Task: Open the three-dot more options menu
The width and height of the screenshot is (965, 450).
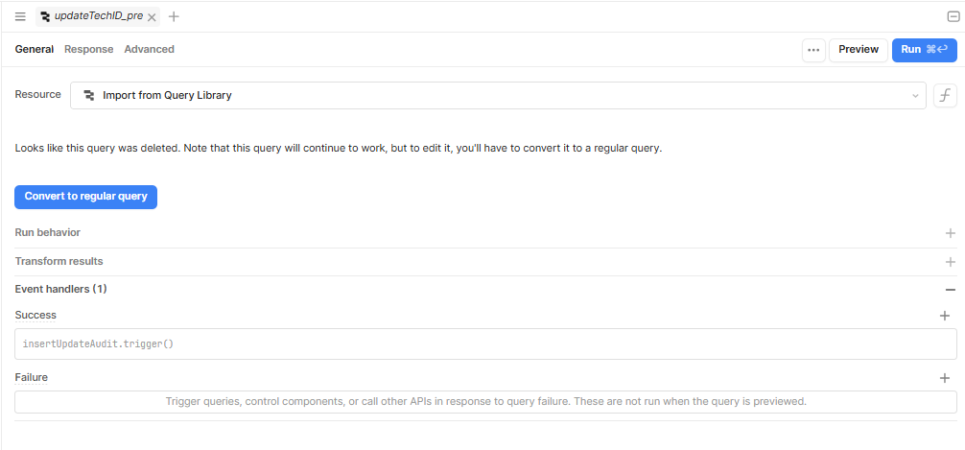Action: click(x=813, y=50)
